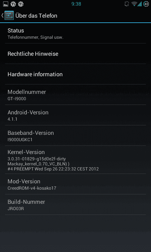Select the Baseband-Version entry
The width and height of the screenshot is (151, 252).
click(75, 136)
